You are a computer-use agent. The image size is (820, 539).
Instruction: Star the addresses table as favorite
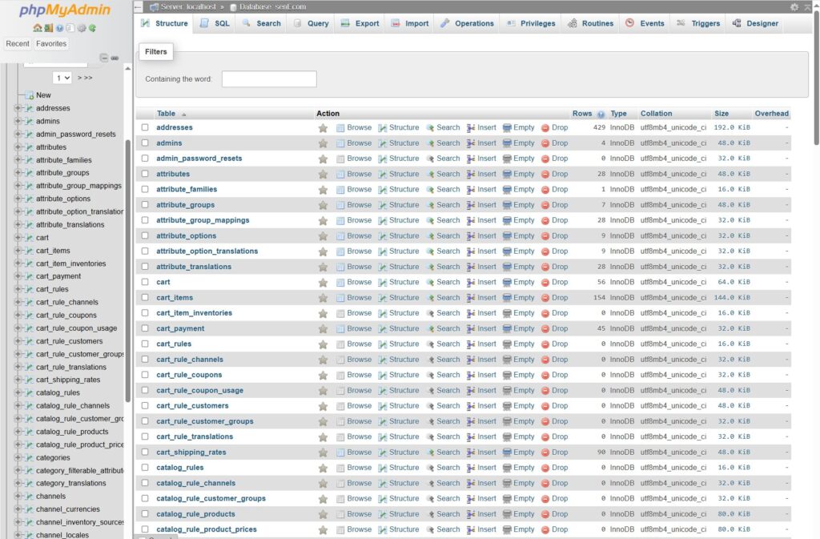click(323, 128)
